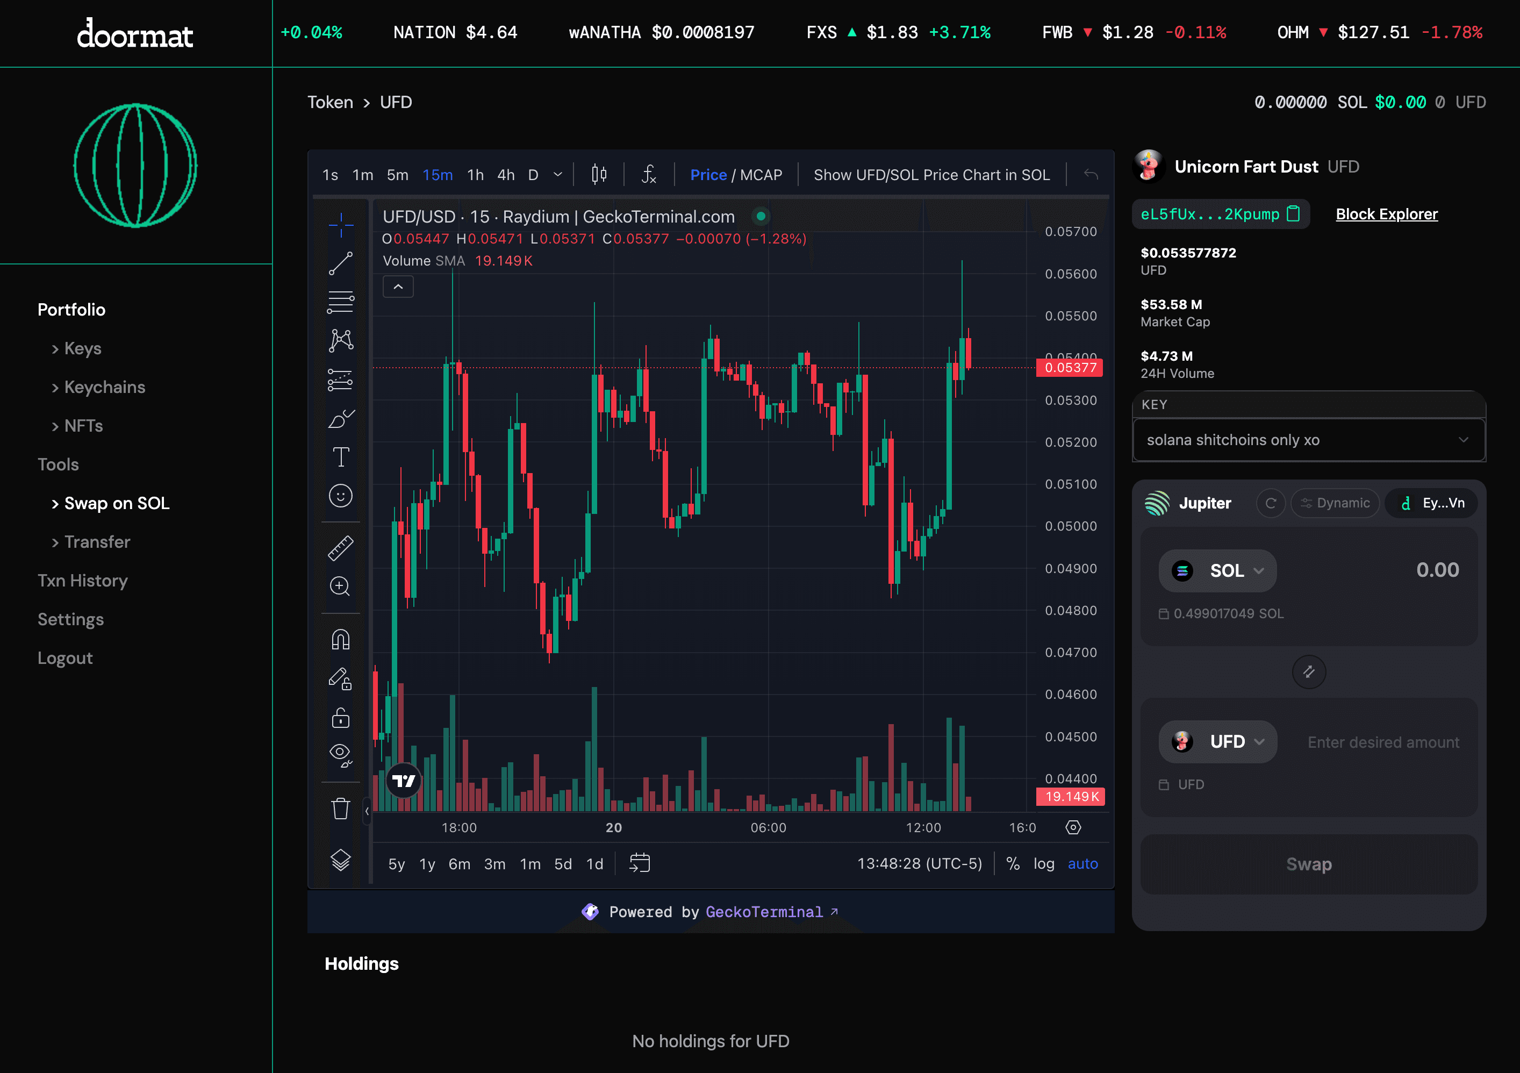Open Settings in the sidebar
This screenshot has width=1520, height=1073.
click(x=71, y=620)
